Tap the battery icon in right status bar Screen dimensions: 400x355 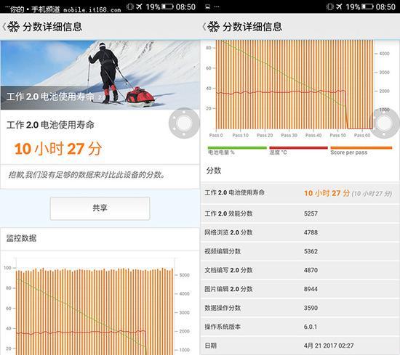pyautogui.click(x=367, y=7)
